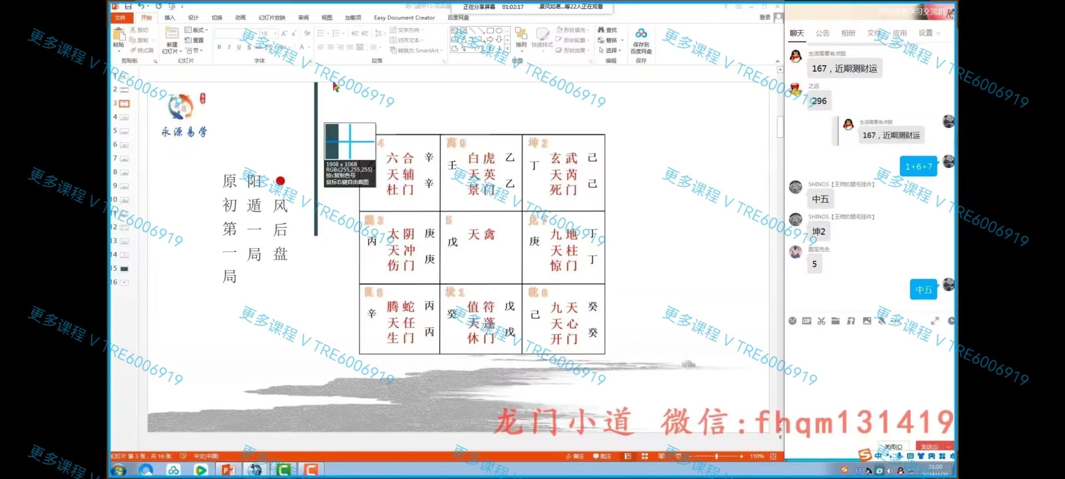This screenshot has height=479, width=1065.
Task: Toggle Bold formatting
Action: 219,47
